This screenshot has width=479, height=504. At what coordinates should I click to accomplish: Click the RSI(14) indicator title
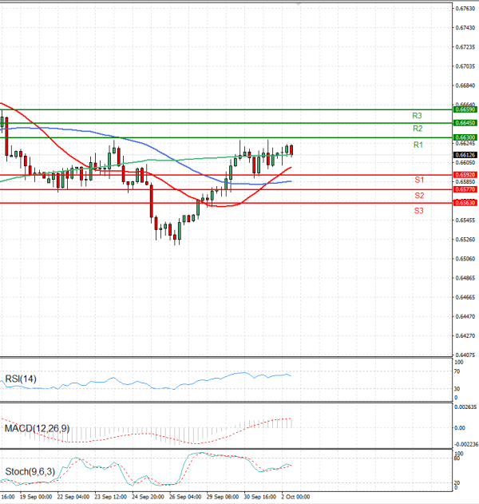tap(22, 379)
